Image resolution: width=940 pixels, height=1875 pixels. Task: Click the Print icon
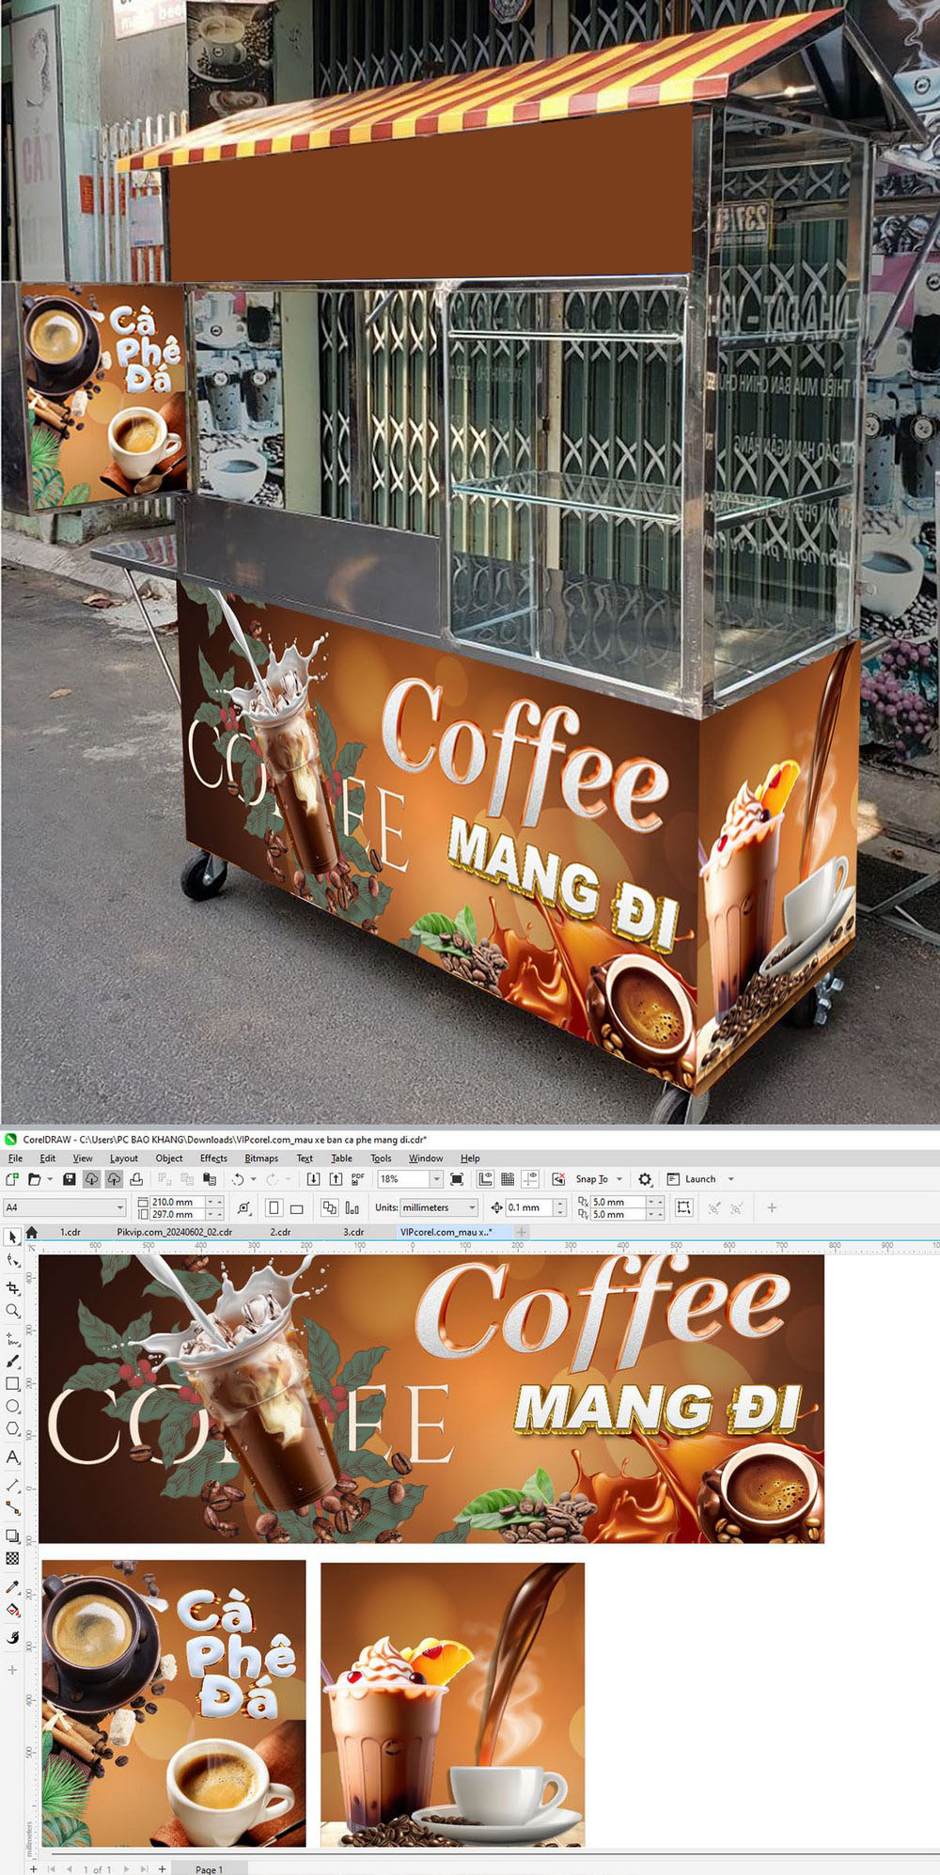click(136, 1178)
